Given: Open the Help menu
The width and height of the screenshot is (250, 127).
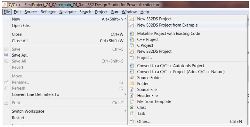Looking at the screenshot, I should [x=145, y=12].
